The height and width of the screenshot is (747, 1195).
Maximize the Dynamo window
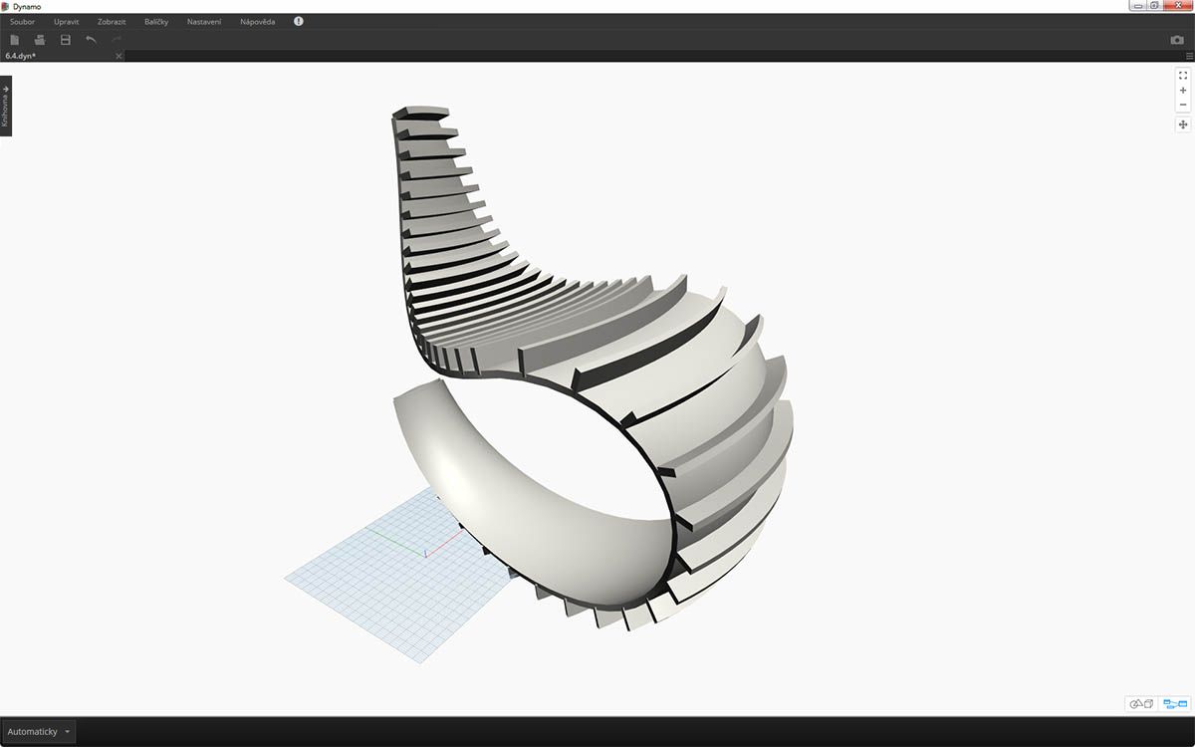tap(1155, 5)
